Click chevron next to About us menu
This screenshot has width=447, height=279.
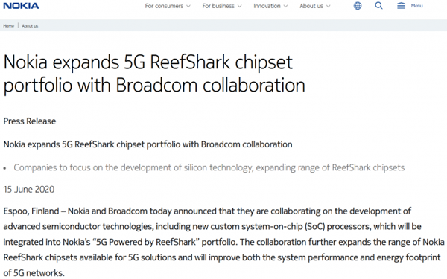(x=328, y=6)
